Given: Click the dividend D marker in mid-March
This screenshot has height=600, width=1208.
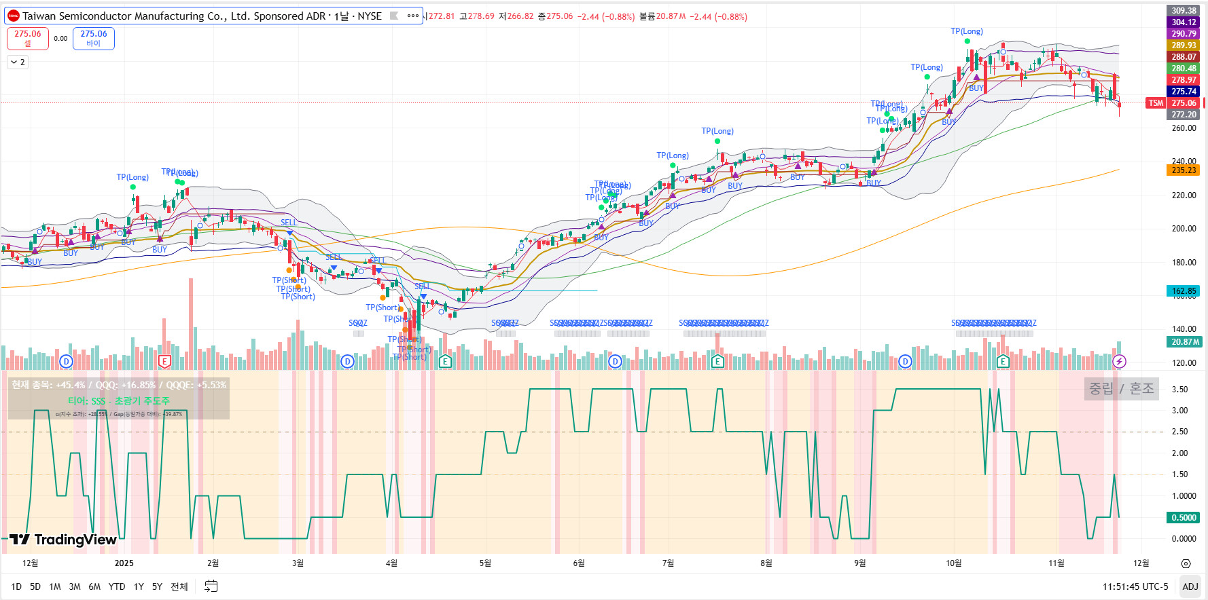Looking at the screenshot, I should coord(347,361).
